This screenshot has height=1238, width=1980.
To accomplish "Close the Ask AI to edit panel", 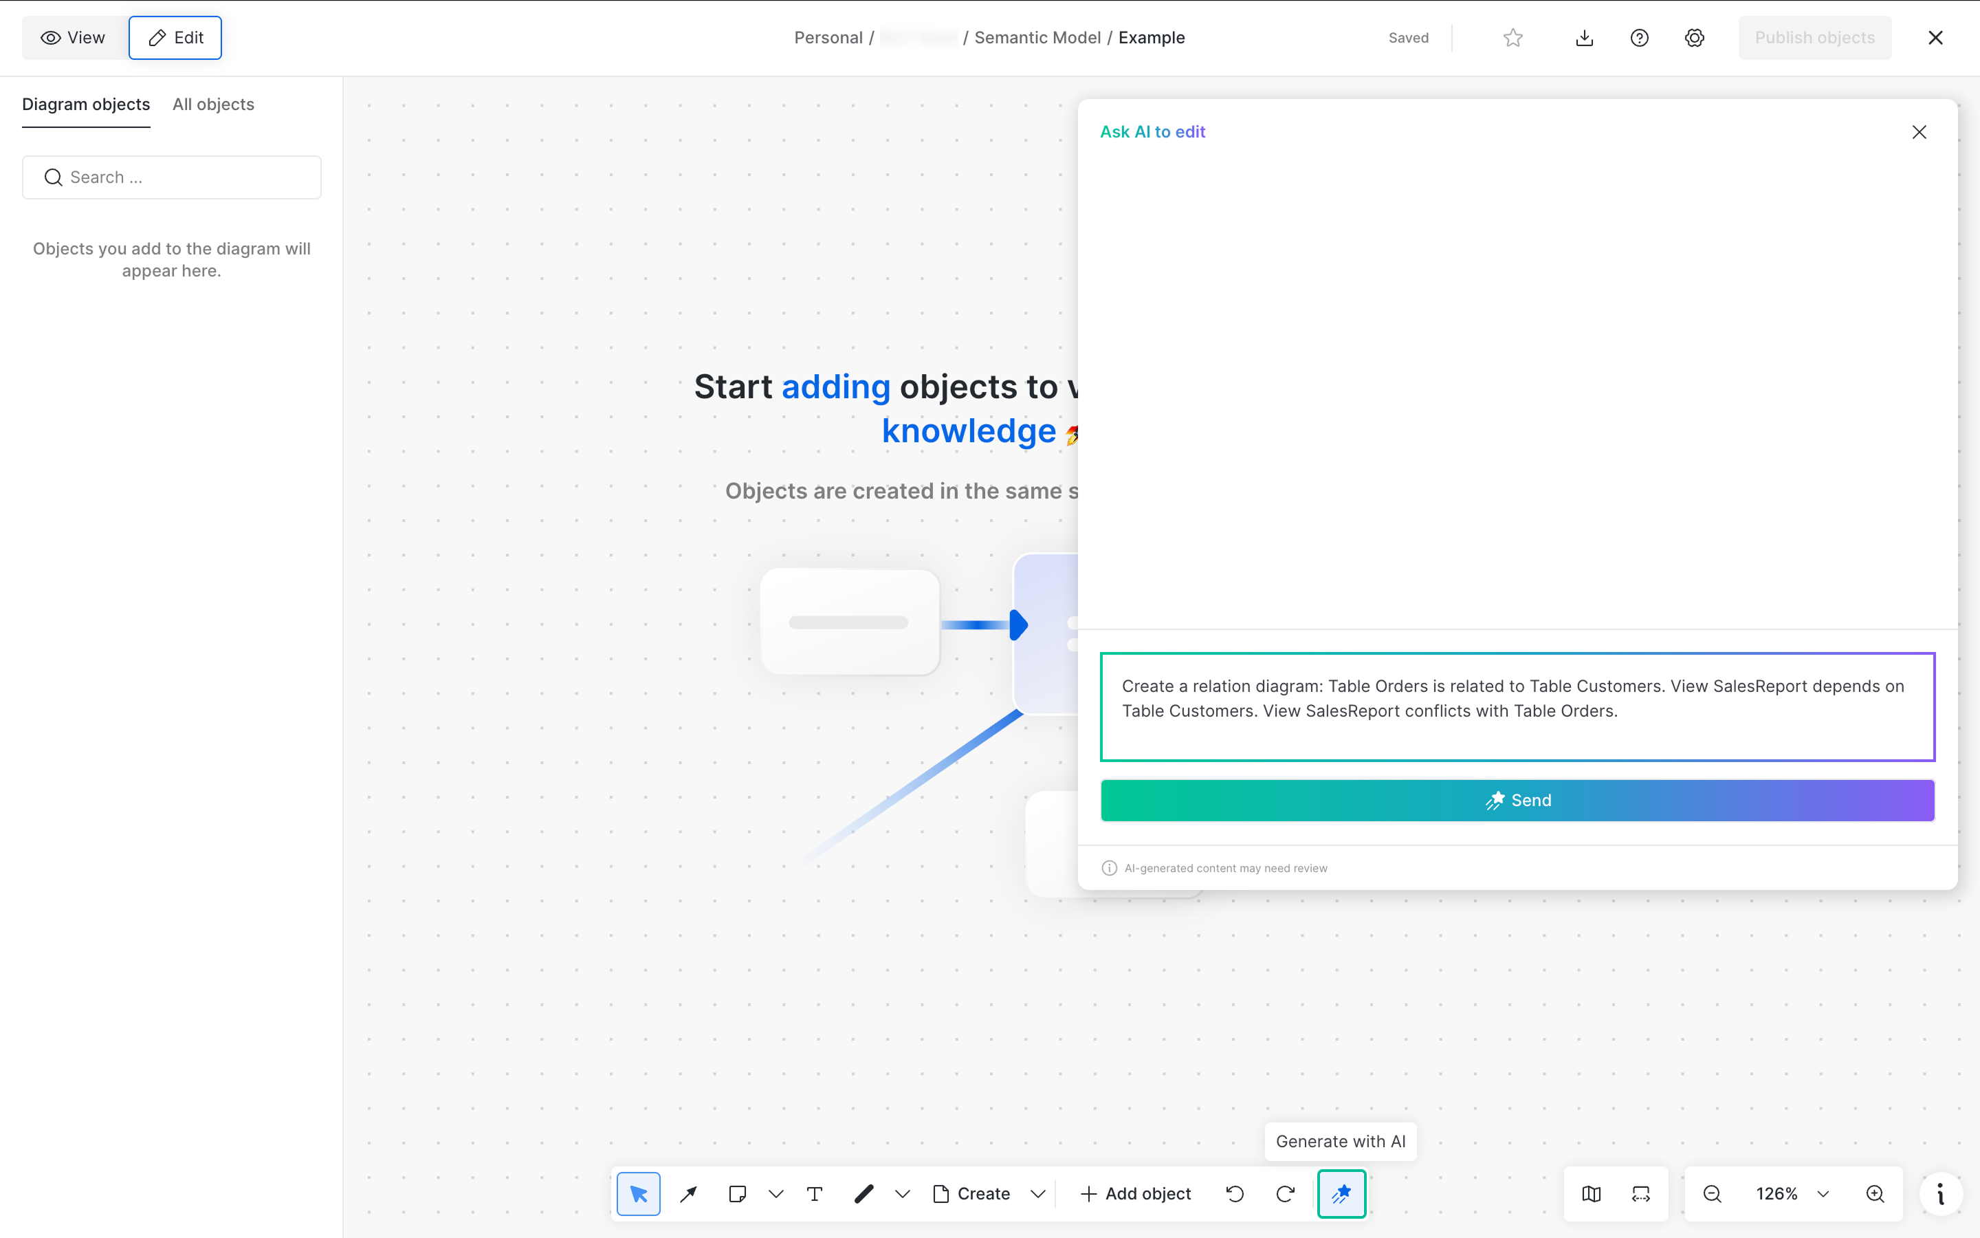I will [1919, 132].
